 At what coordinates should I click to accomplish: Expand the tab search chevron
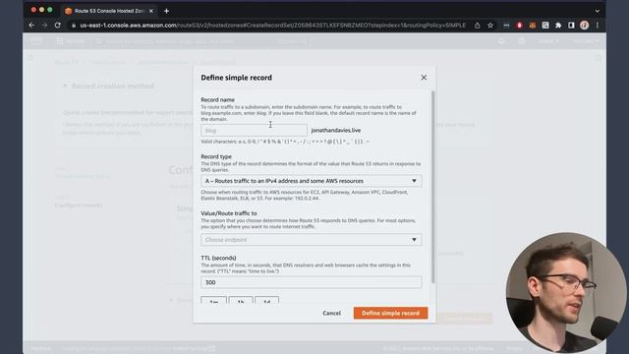(x=598, y=11)
